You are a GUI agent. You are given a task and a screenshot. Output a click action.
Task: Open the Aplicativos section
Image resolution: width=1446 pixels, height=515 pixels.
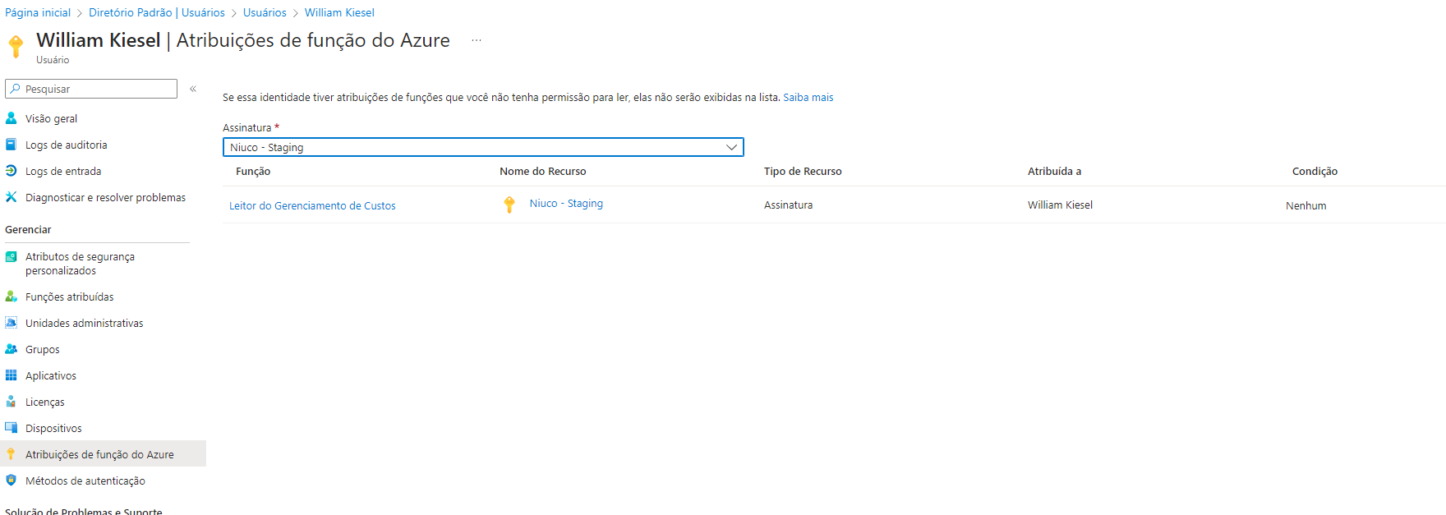tap(51, 375)
